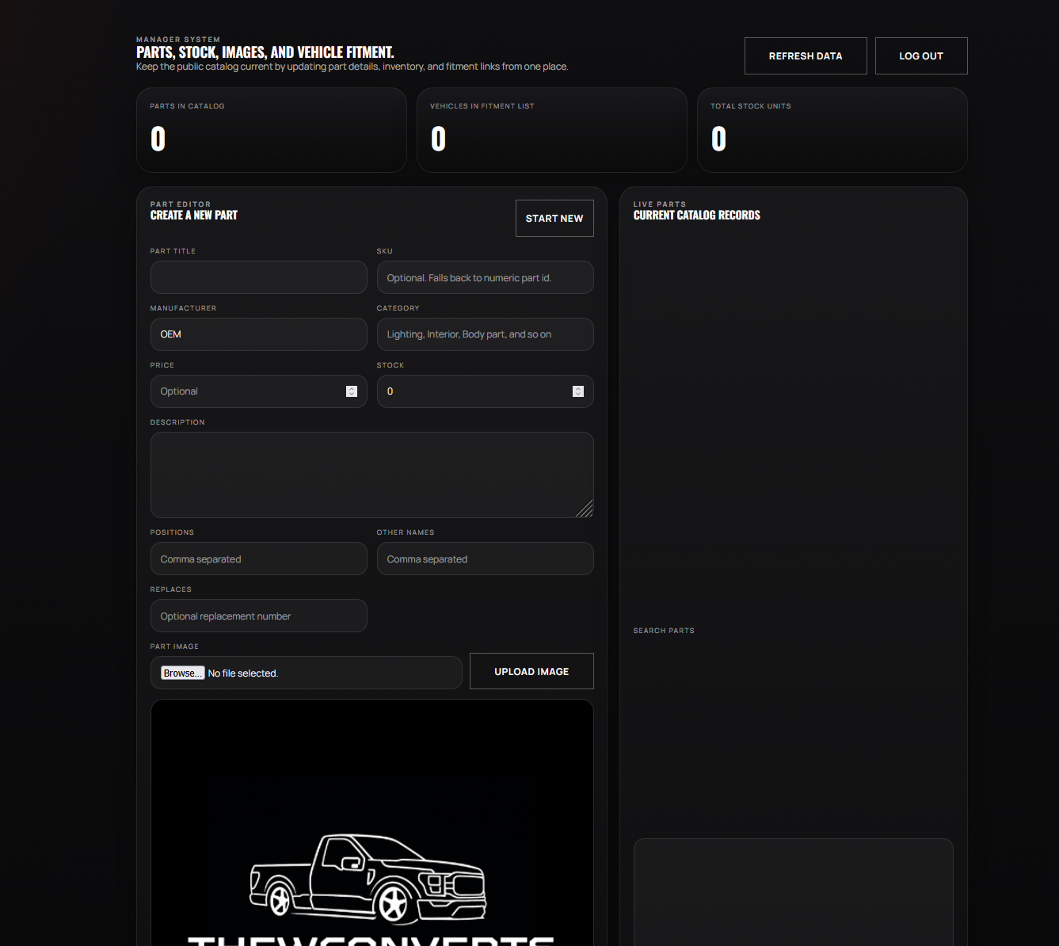Image resolution: width=1059 pixels, height=946 pixels.
Task: Click the 'Search Parts' label
Action: 664,631
